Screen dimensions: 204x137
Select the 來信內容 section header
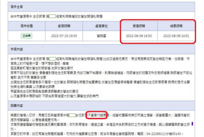tap(101, 49)
